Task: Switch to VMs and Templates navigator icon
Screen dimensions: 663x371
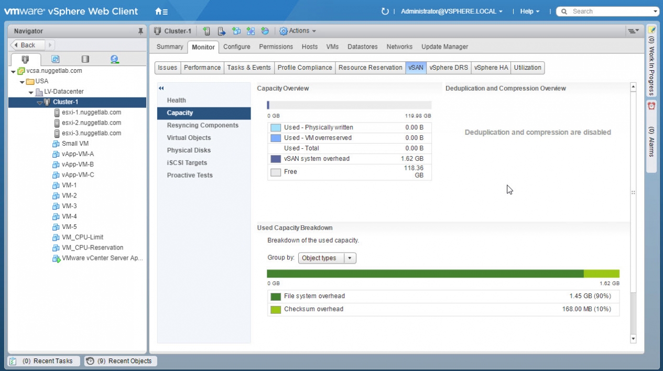Action: coord(55,59)
